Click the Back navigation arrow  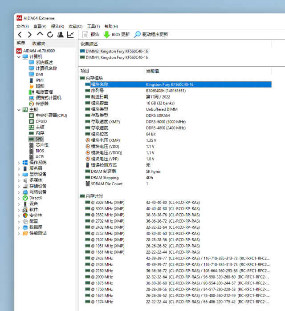pyautogui.click(x=20, y=35)
